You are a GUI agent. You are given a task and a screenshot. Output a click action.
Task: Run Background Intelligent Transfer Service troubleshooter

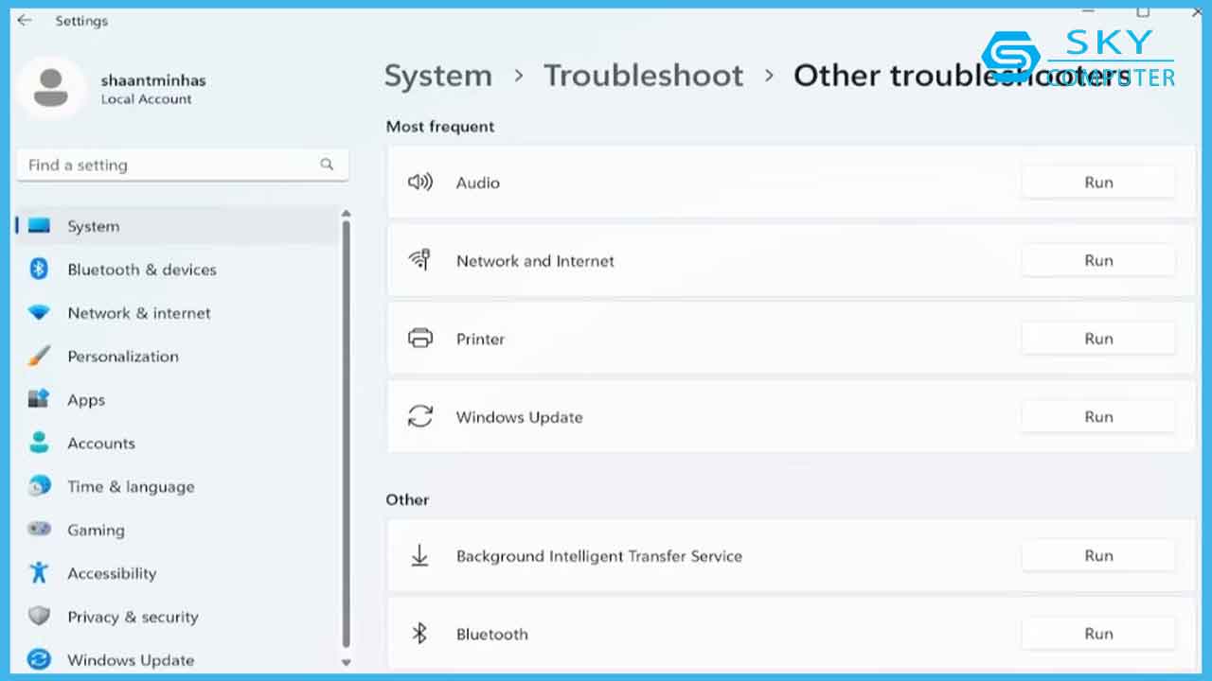click(1098, 556)
